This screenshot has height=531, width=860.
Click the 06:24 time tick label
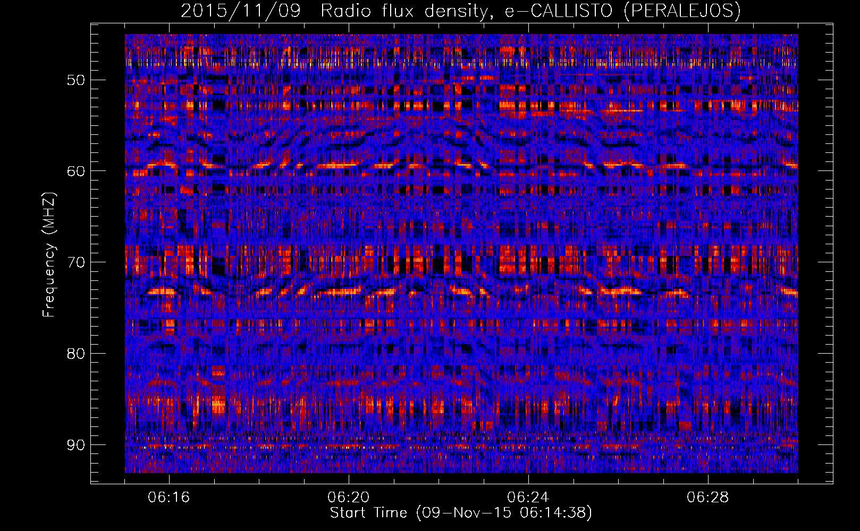(528, 498)
